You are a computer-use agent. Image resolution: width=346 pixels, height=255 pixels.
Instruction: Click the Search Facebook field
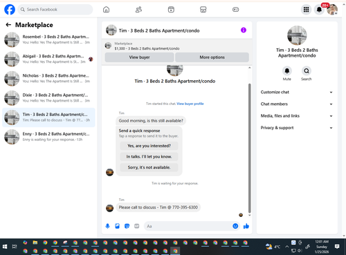pos(55,10)
